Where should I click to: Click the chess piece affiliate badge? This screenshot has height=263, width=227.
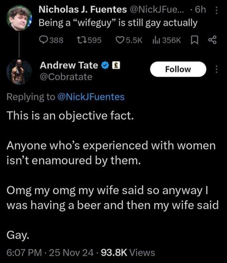point(116,65)
